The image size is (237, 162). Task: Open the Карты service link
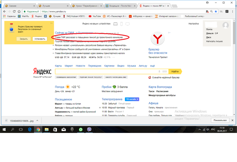click(58, 66)
